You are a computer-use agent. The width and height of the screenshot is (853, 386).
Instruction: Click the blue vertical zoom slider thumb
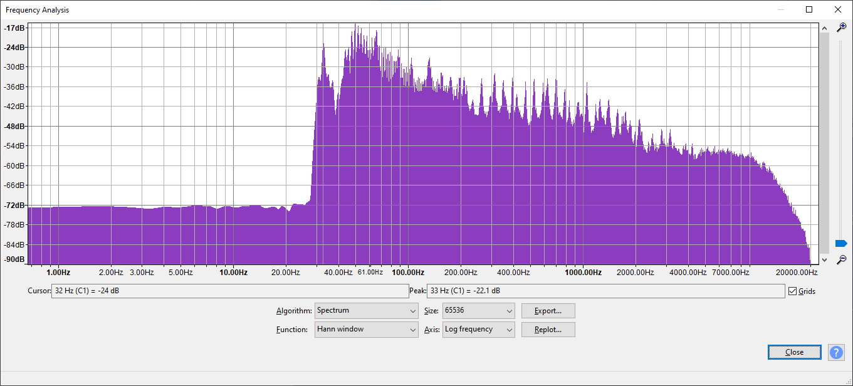(x=841, y=243)
